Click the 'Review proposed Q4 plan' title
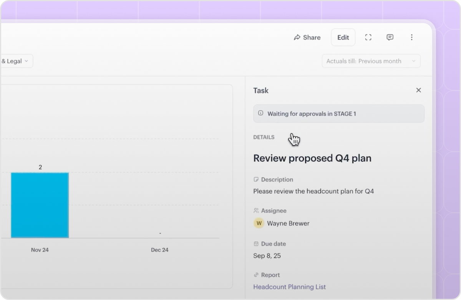This screenshot has width=461, height=300. (312, 158)
